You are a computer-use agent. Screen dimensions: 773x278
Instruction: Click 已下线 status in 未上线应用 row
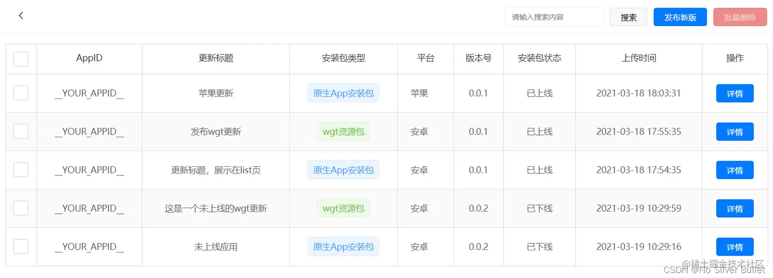539,246
